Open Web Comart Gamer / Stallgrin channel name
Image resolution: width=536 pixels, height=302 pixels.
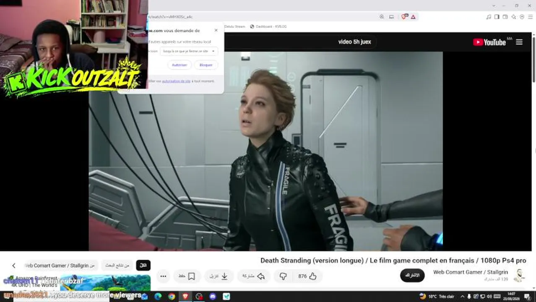pyautogui.click(x=471, y=272)
